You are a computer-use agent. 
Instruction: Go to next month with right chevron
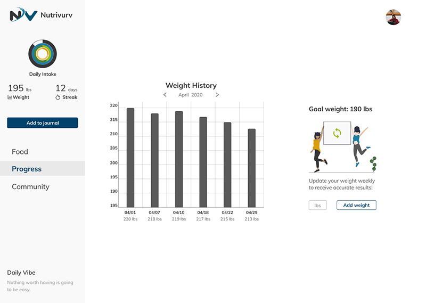coord(217,95)
